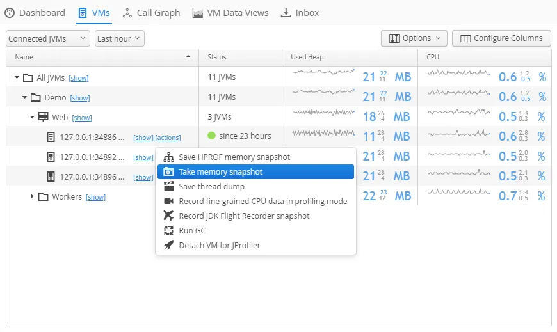Click the VM icon for 127.0.0.1:34892
The width and height of the screenshot is (557, 332).
coord(51,157)
